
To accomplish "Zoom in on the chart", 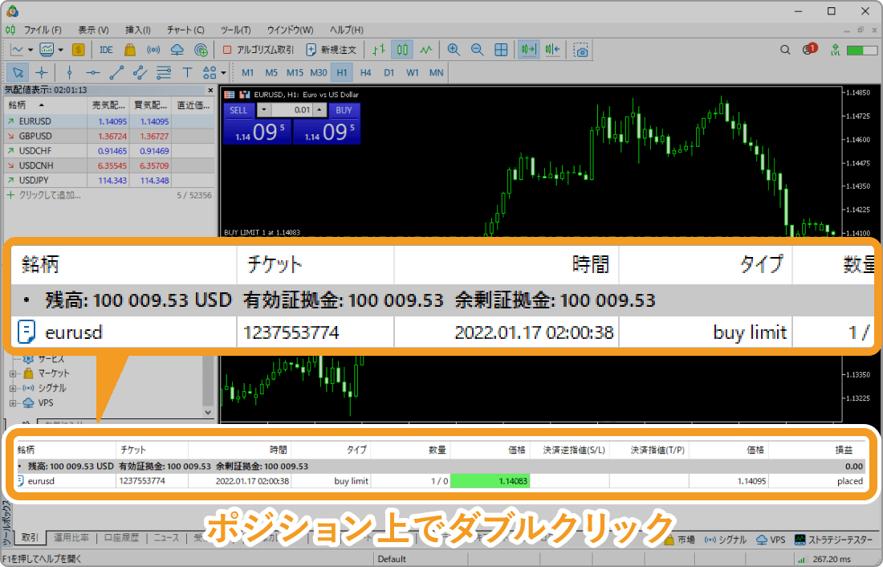I will click(x=454, y=50).
